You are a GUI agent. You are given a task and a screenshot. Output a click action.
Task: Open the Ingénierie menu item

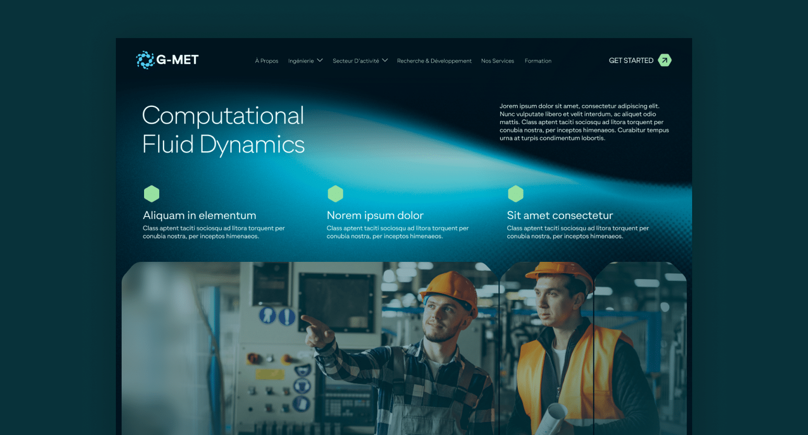tap(301, 61)
